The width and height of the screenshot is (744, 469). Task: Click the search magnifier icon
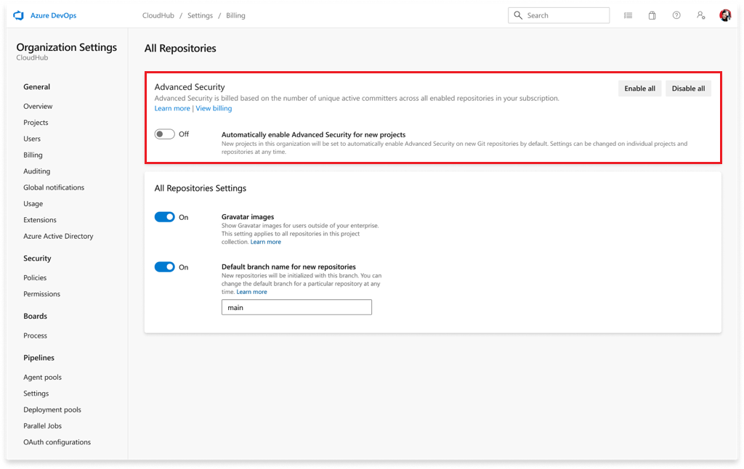(518, 15)
